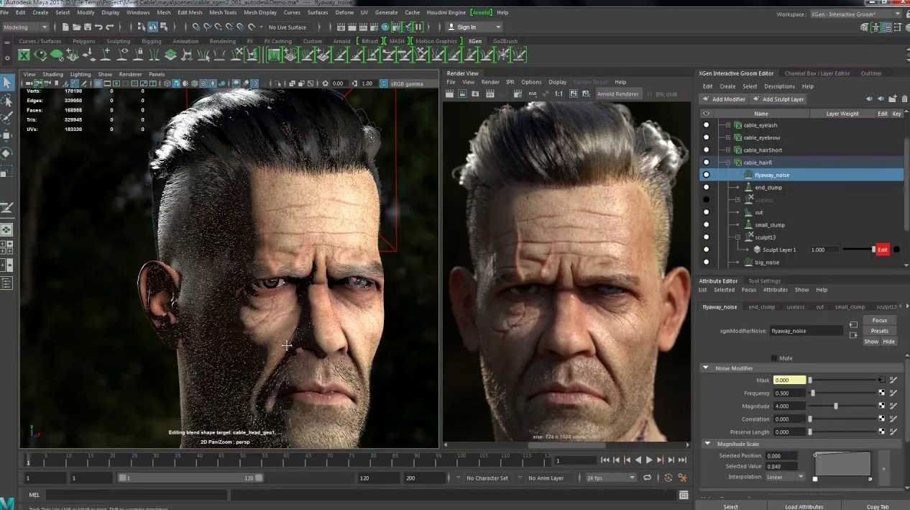The height and width of the screenshot is (510, 910).
Task: Enable the Mute checkbox
Action: [x=773, y=358]
